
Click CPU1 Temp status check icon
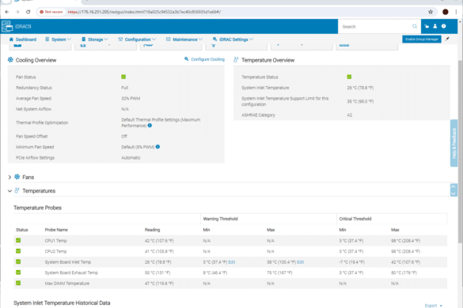coord(18,241)
